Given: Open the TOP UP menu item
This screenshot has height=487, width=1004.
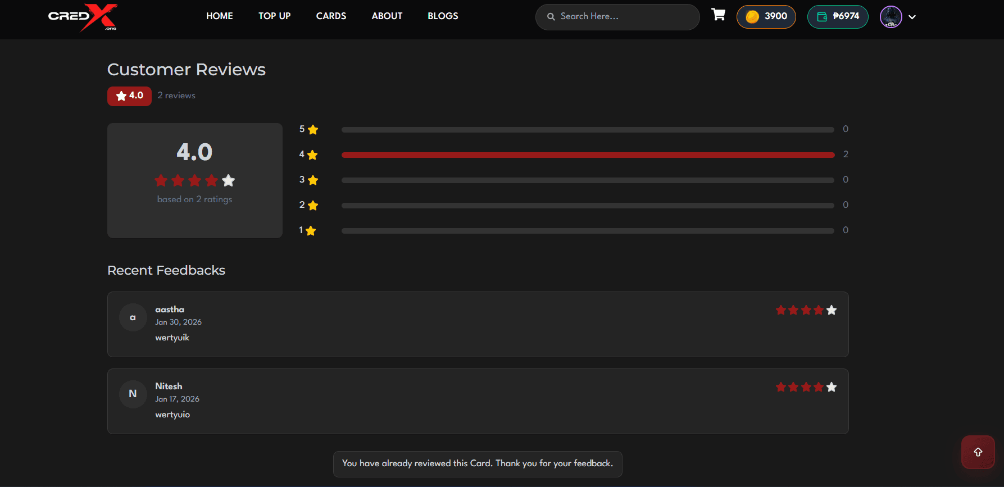Looking at the screenshot, I should tap(274, 16).
